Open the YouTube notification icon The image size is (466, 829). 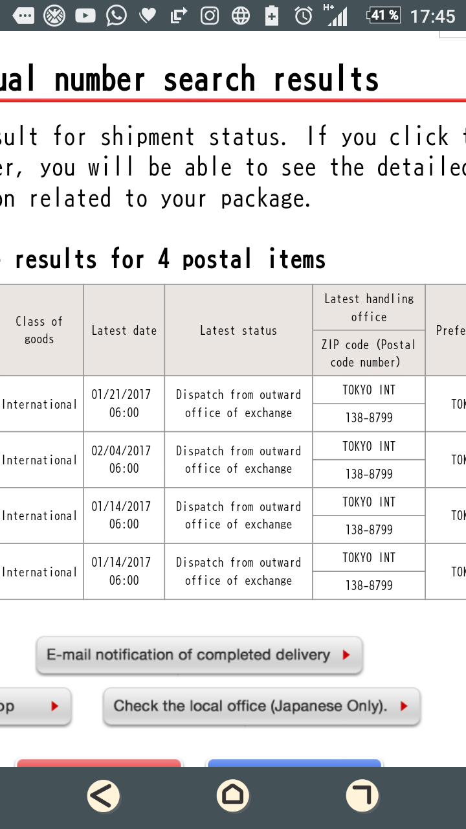click(85, 16)
